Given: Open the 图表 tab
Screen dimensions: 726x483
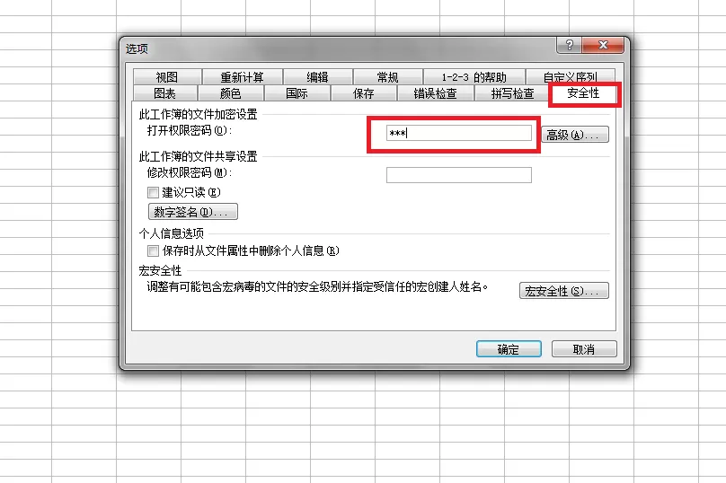Looking at the screenshot, I should click(165, 93).
